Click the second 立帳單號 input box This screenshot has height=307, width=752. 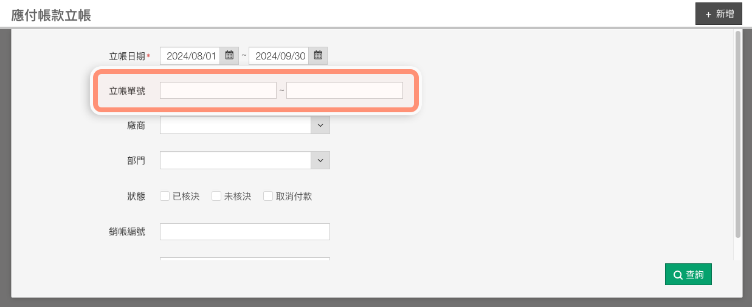coord(345,90)
